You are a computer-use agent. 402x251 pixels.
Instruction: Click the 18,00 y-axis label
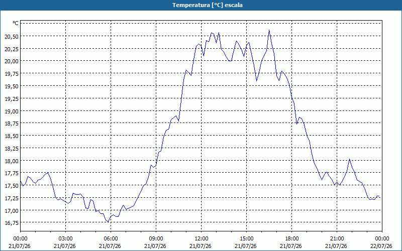(12, 161)
